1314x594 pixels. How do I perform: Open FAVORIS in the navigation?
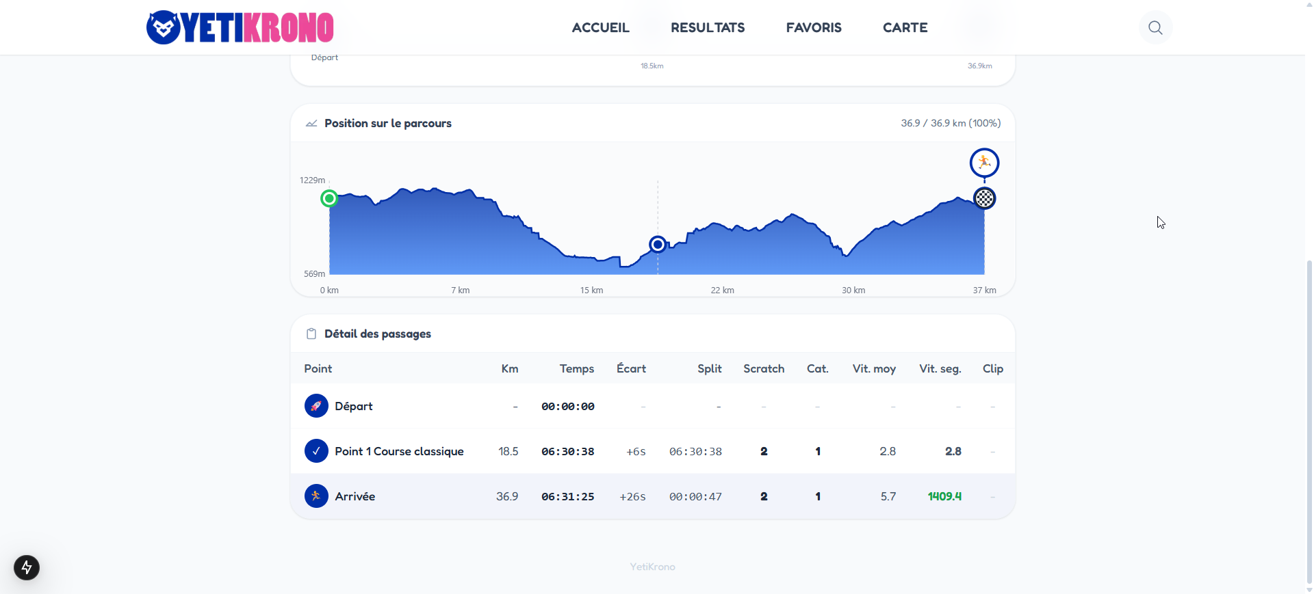click(x=814, y=27)
